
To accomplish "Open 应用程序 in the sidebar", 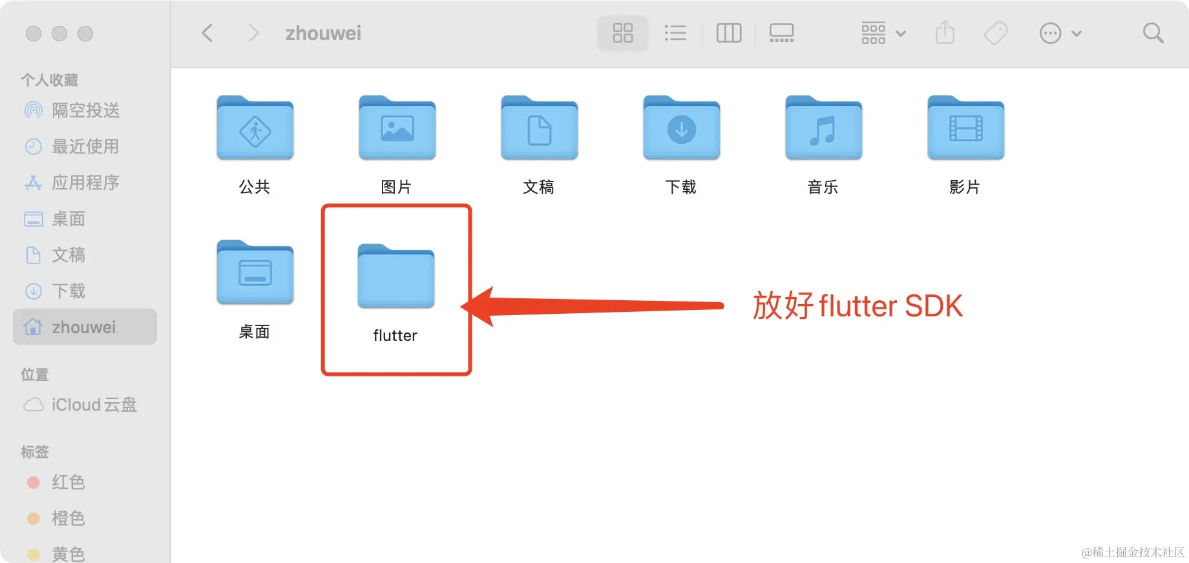I will point(85,183).
